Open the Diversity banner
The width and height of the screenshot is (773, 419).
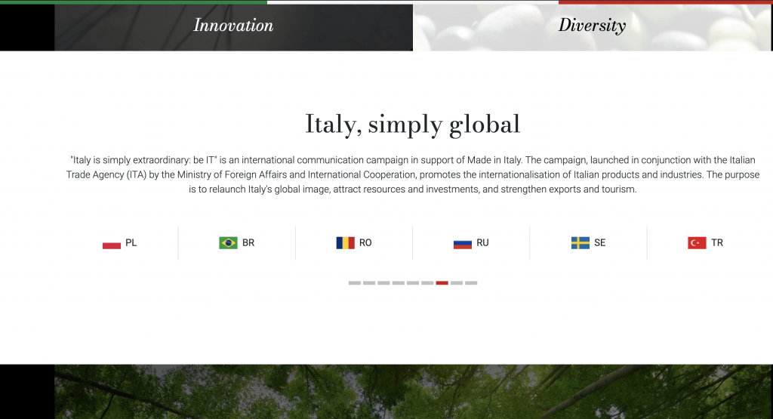[x=592, y=27]
